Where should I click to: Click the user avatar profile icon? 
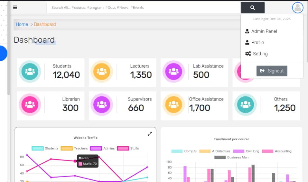[x=298, y=8]
